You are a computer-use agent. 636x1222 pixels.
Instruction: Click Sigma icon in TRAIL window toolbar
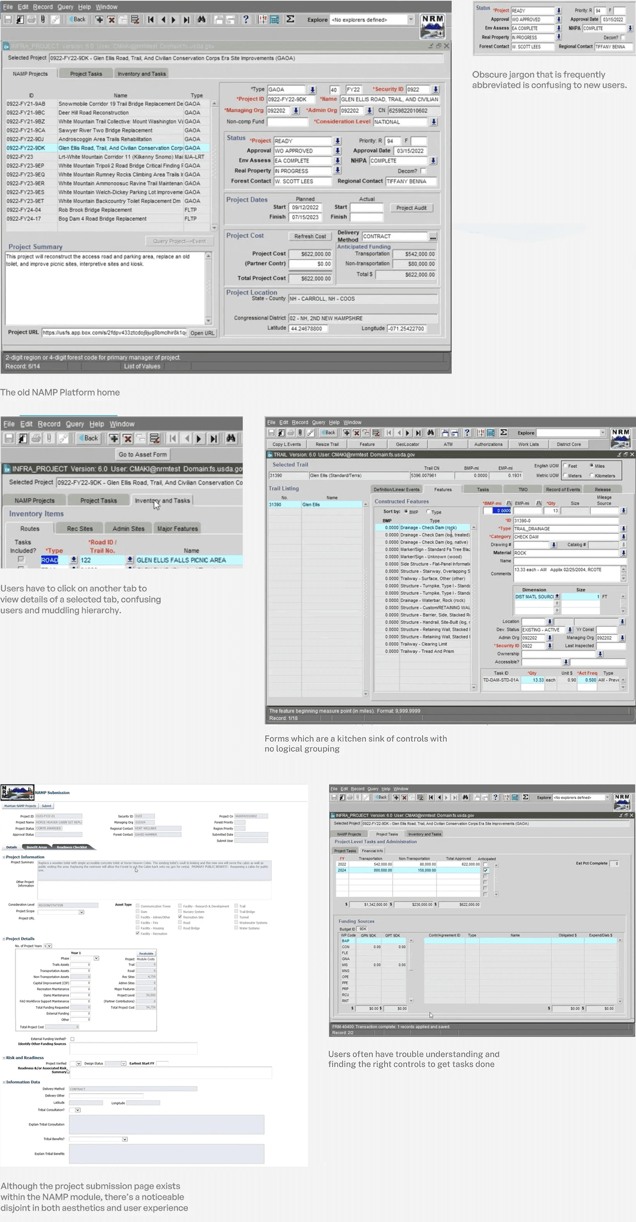(x=504, y=433)
